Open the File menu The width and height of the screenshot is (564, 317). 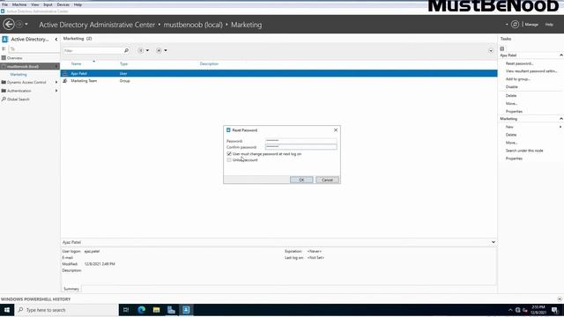point(4,4)
